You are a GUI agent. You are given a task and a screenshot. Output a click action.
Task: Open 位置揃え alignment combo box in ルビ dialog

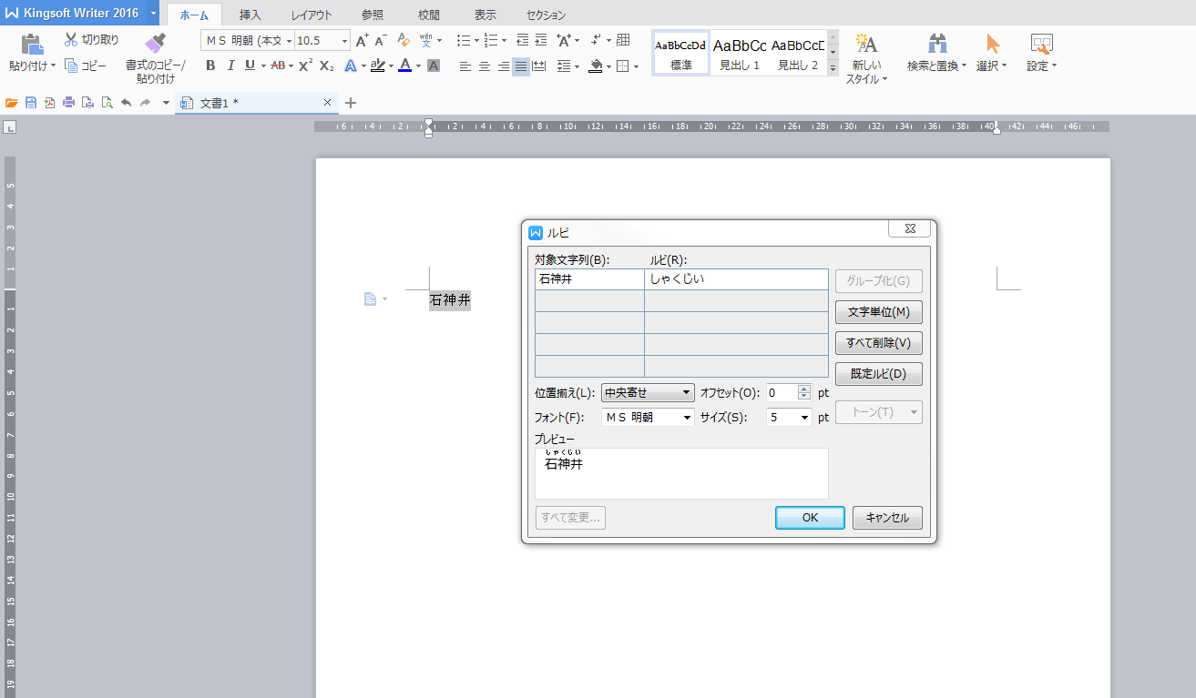648,392
